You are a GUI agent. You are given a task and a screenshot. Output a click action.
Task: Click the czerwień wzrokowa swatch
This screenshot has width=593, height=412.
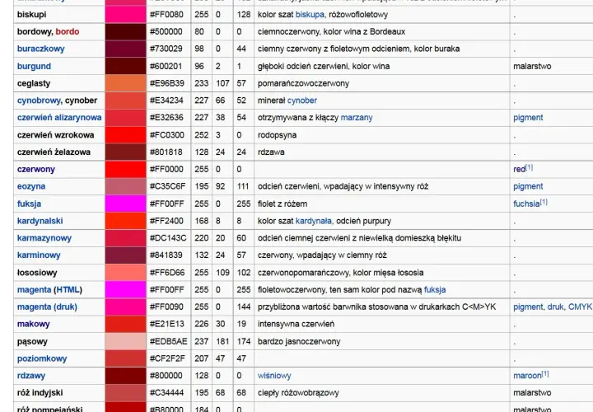[x=125, y=135]
